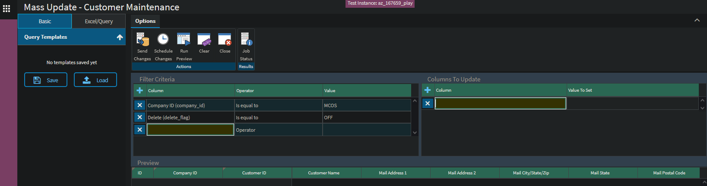This screenshot has width=707, height=186.
Task: Collapse the Query Templates panel
Action: coord(120,37)
